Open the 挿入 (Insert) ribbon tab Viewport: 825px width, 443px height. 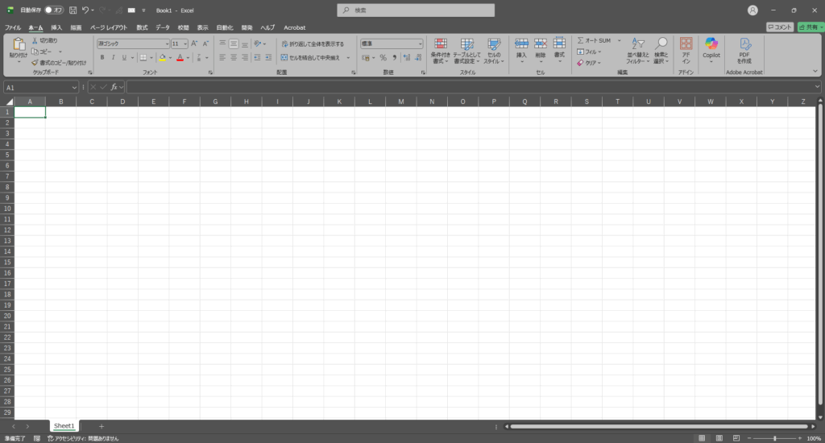[56, 27]
